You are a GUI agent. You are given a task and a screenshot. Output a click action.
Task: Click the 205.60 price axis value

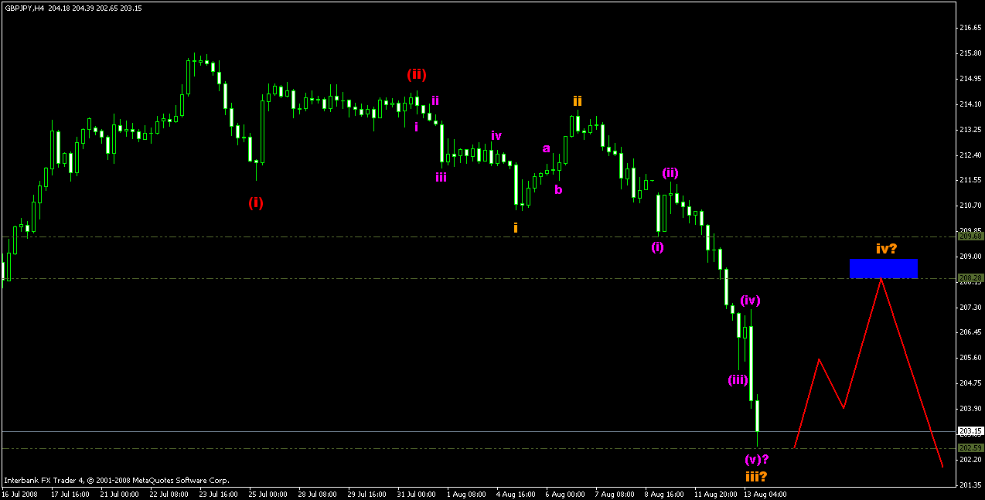(x=970, y=357)
